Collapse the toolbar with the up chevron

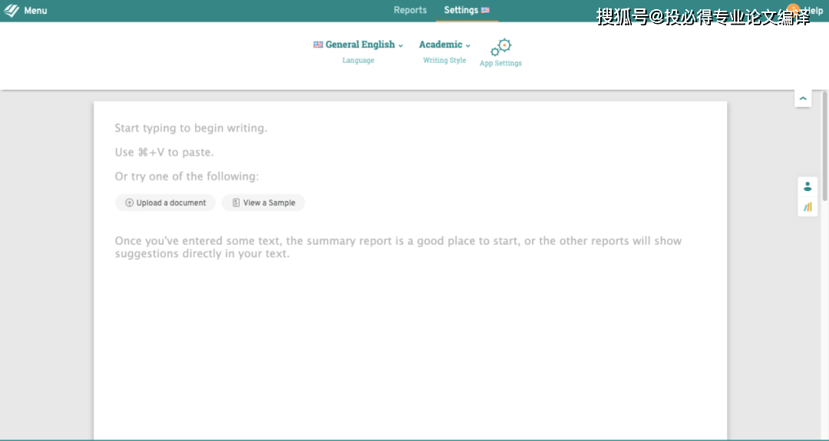click(803, 98)
